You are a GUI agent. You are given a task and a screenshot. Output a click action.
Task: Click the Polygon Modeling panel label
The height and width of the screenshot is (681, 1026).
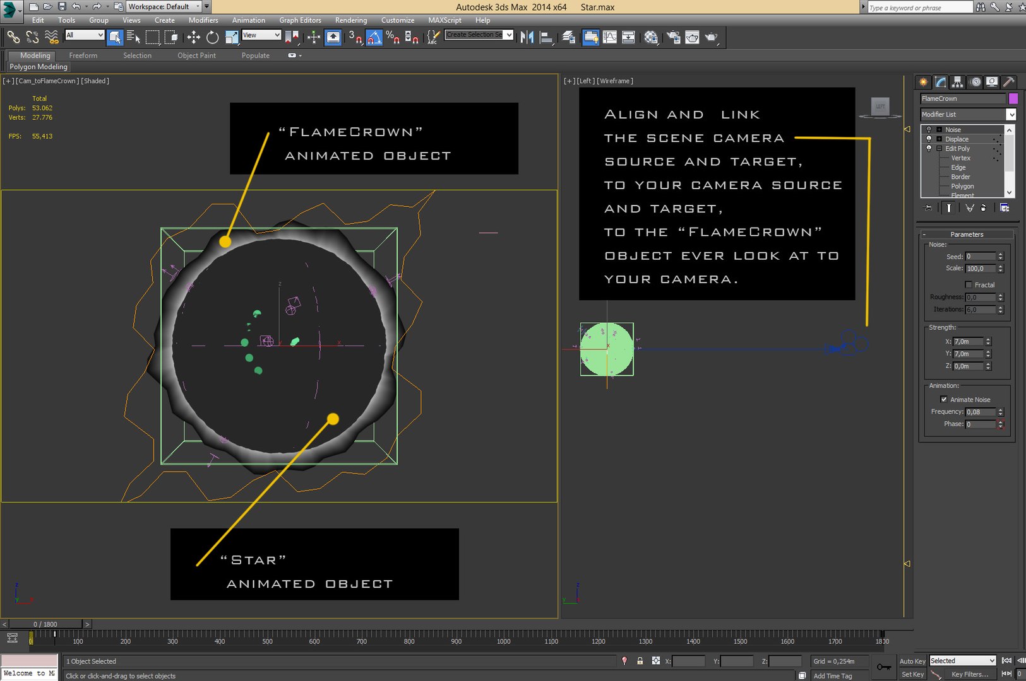click(x=39, y=67)
